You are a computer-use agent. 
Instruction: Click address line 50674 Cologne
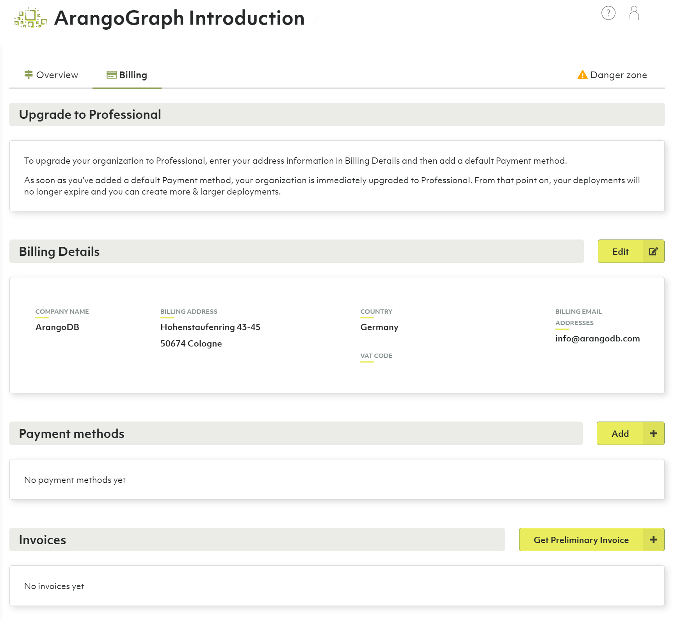[191, 344]
